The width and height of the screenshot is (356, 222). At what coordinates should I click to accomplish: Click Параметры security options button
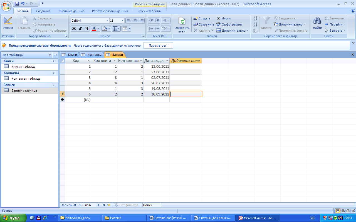(158, 46)
